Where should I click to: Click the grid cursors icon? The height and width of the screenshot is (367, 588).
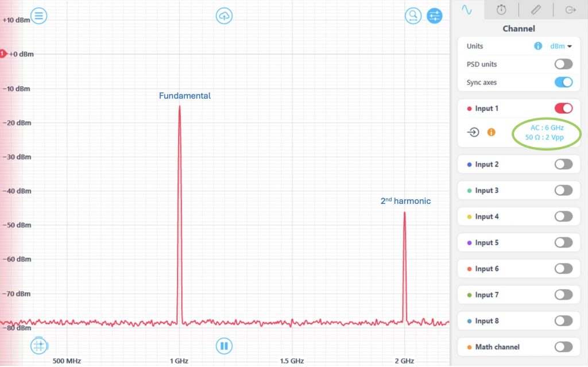(38, 346)
